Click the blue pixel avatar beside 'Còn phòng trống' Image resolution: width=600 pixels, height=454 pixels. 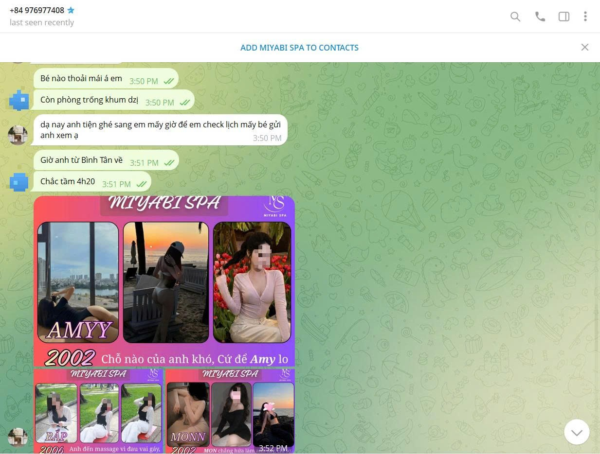(x=18, y=100)
